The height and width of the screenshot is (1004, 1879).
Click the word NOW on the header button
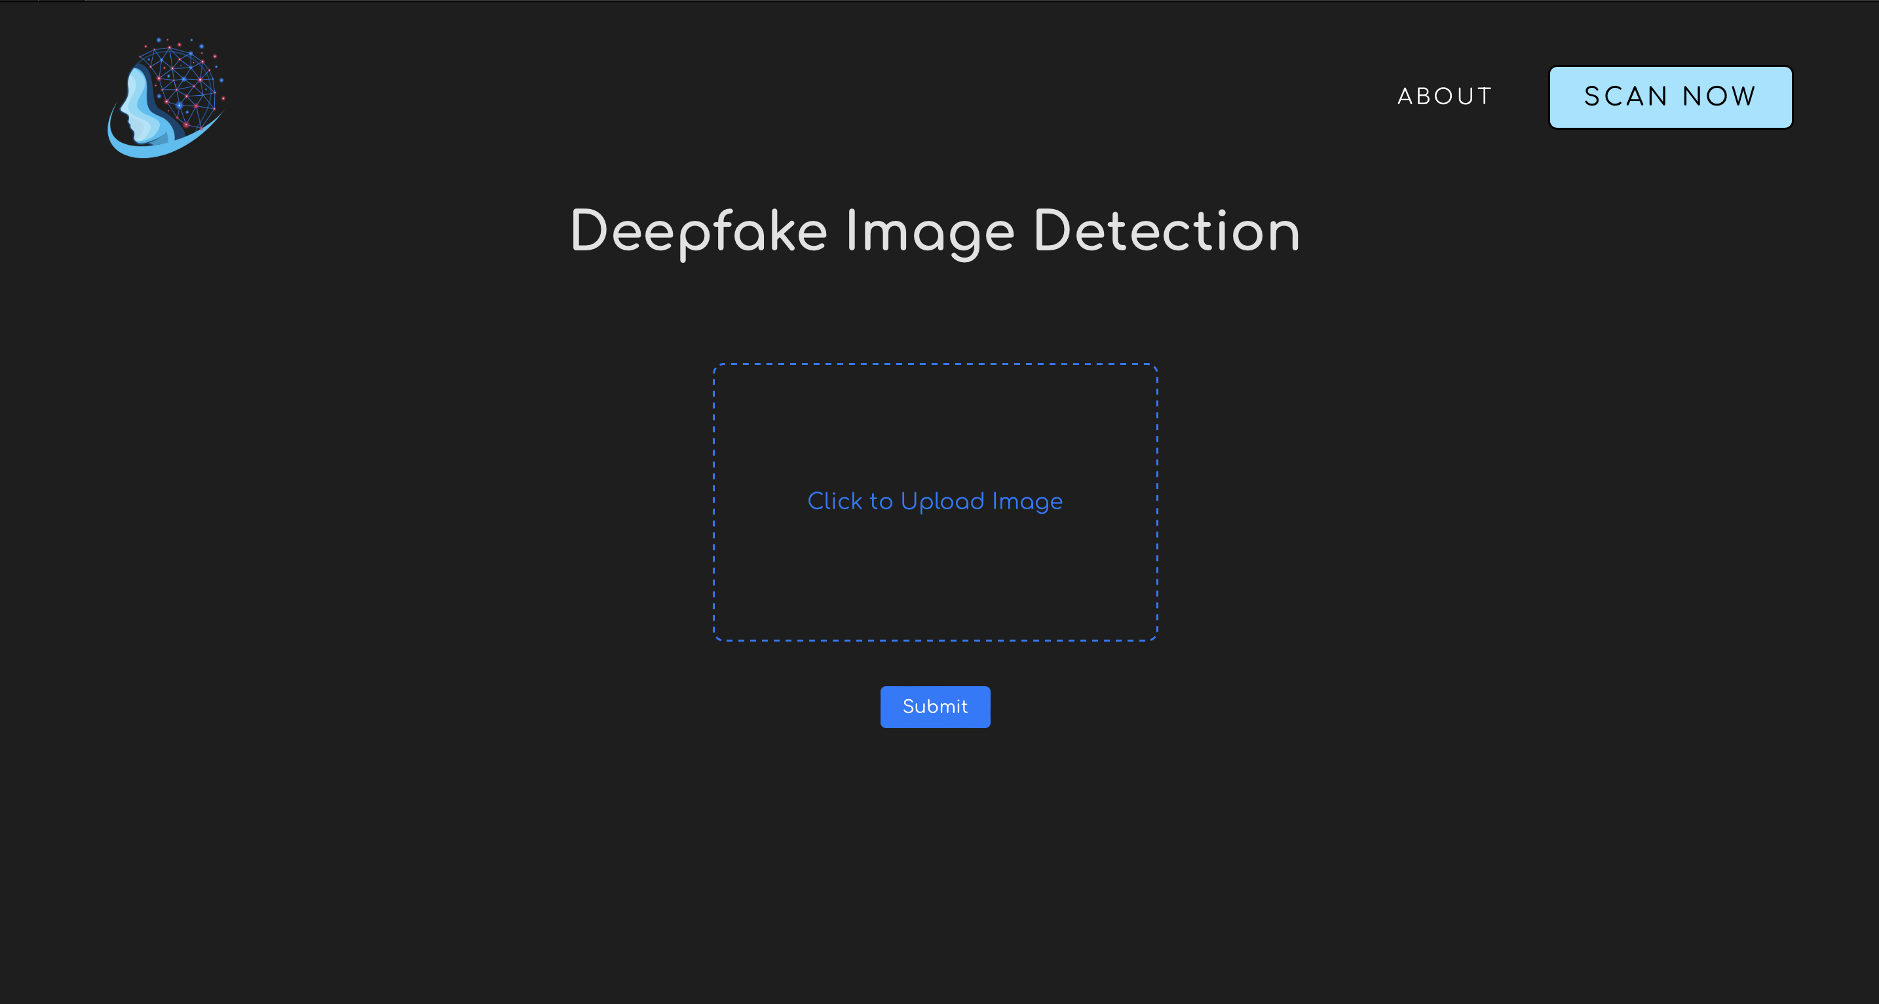[x=1718, y=96]
